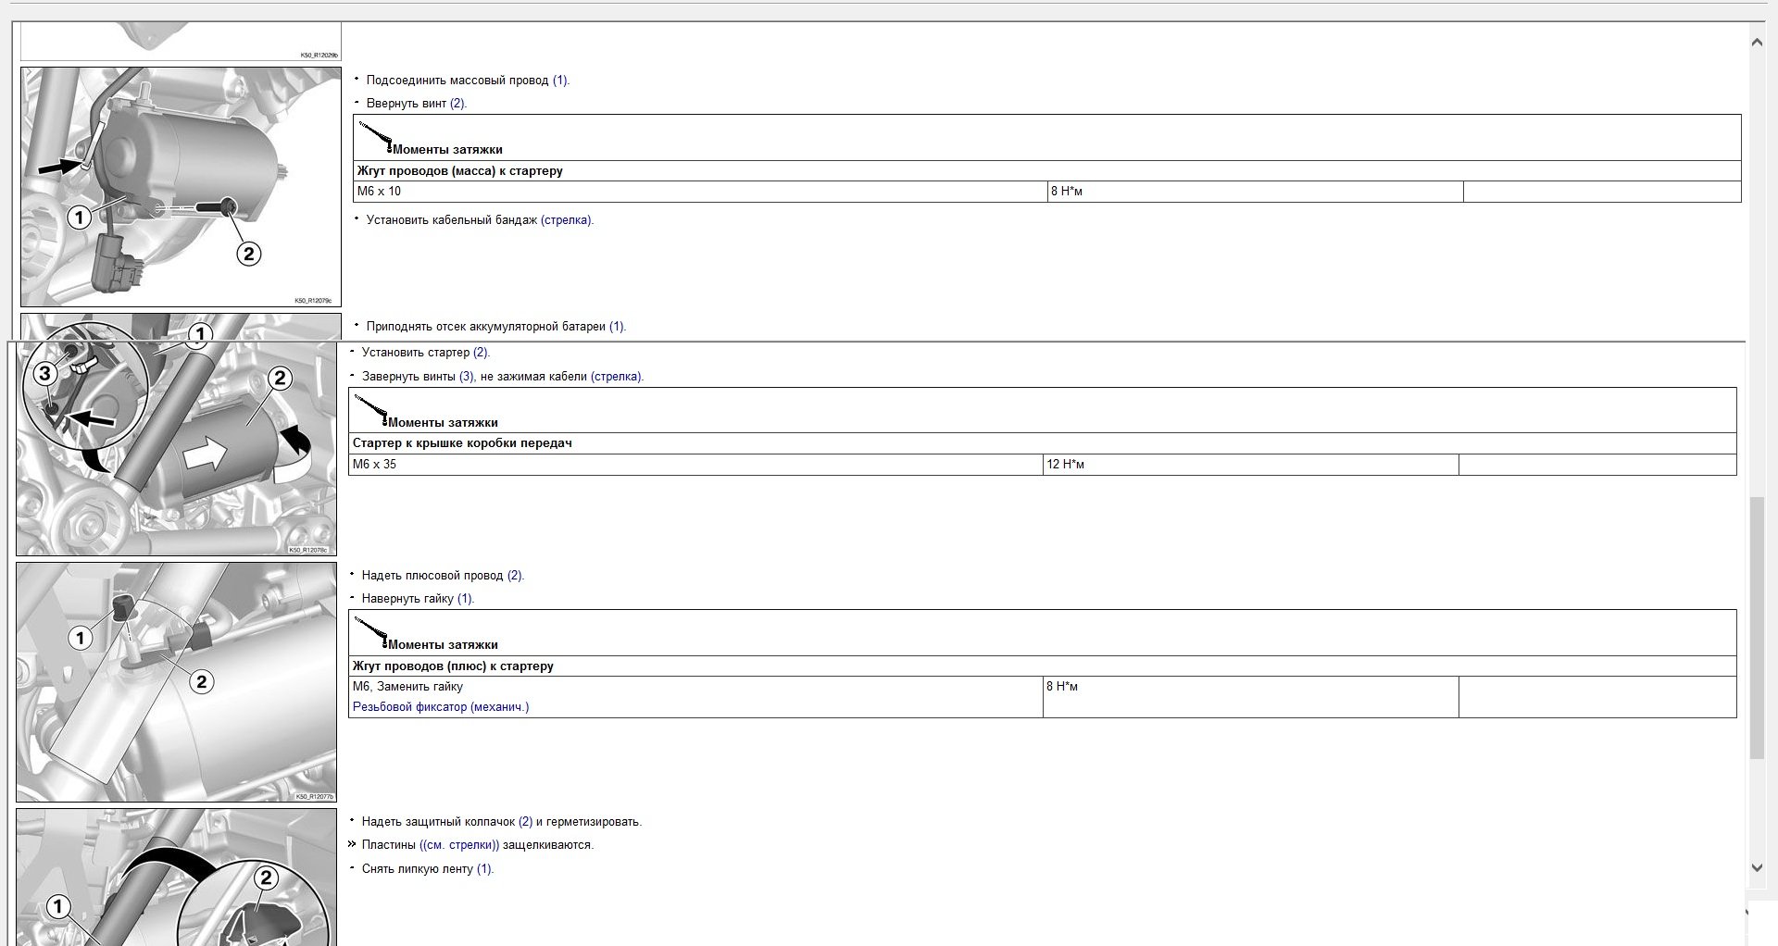Click (1) link after Навернуть гайку
Image resolution: width=1778 pixels, height=946 pixels.
pyautogui.click(x=465, y=599)
